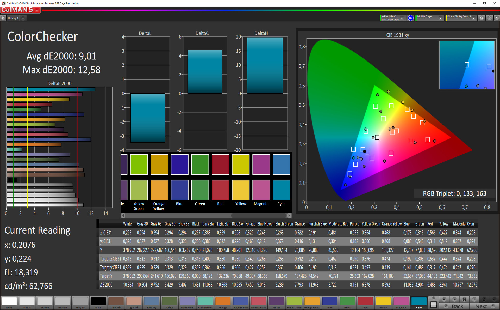Screen dimensions: 500x310
Task: Click the stop measurement button
Action: click(444, 299)
